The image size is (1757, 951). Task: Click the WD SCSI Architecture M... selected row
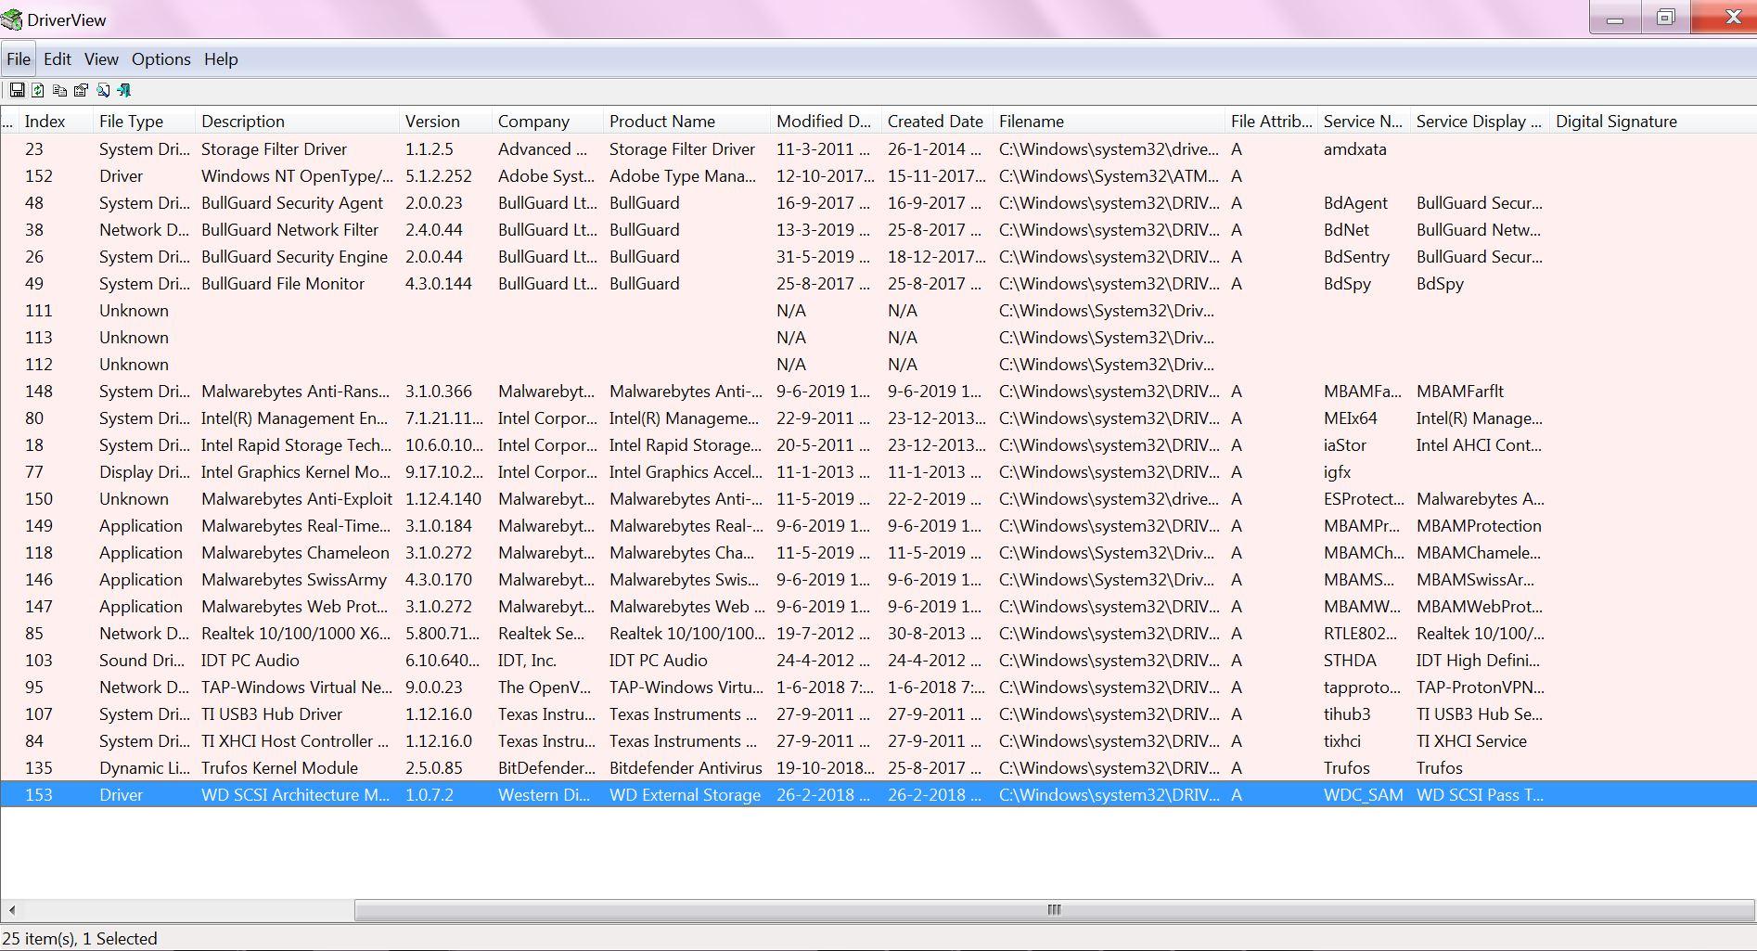[878, 795]
